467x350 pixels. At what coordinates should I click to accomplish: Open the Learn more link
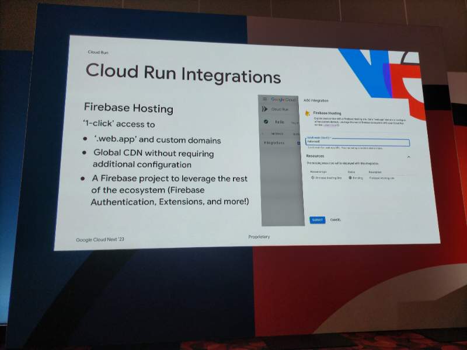pyautogui.click(x=330, y=126)
